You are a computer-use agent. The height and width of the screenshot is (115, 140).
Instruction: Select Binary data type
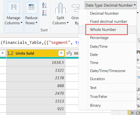[x=108, y=105]
